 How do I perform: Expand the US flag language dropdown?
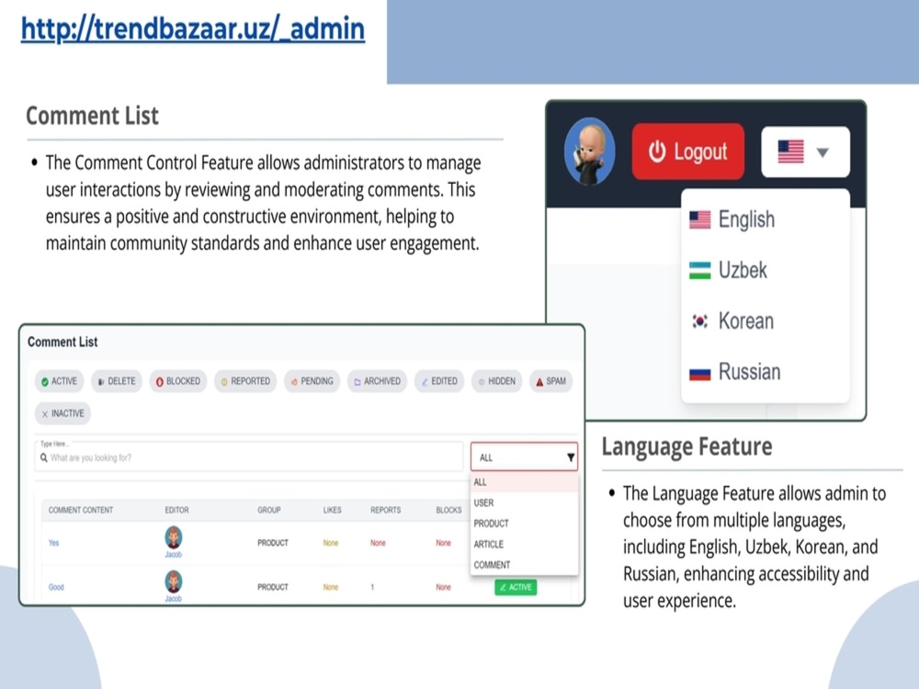(805, 152)
